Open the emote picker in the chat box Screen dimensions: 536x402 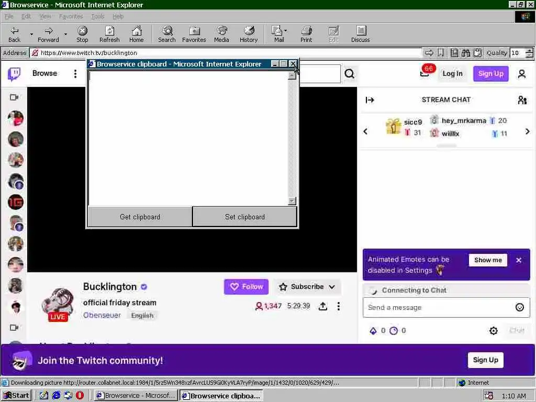click(x=520, y=307)
